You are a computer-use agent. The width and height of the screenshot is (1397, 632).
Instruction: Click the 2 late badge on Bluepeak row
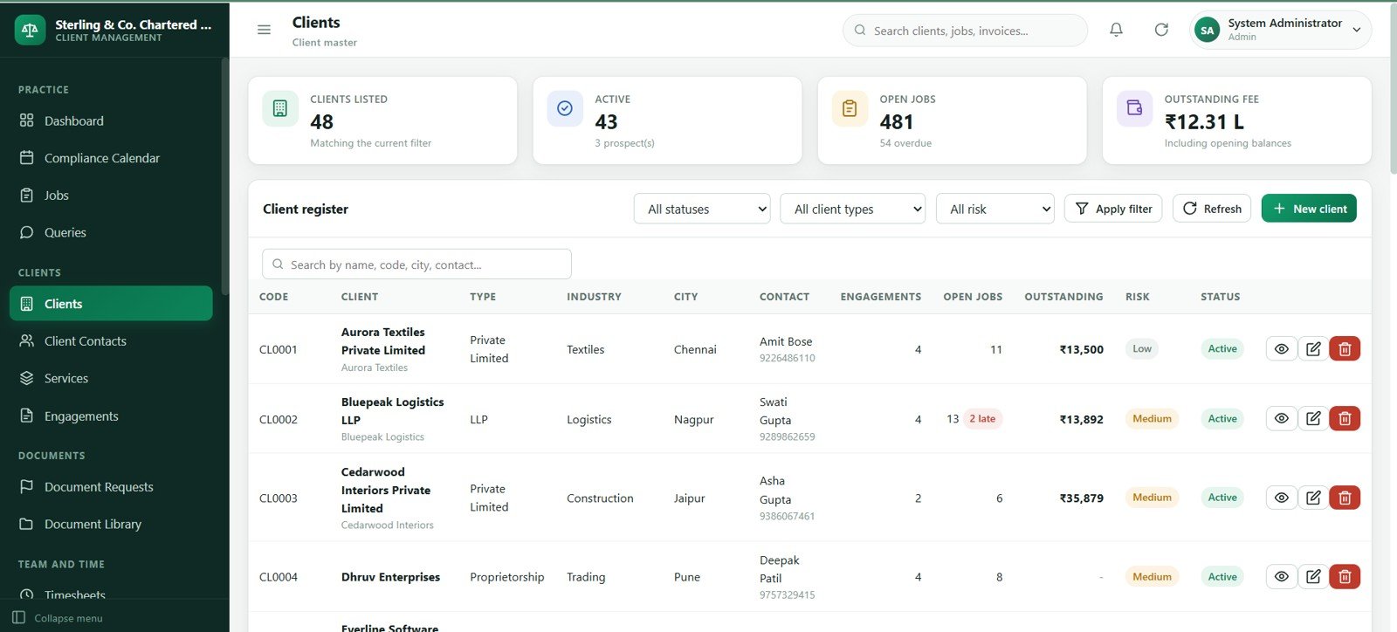coord(982,419)
